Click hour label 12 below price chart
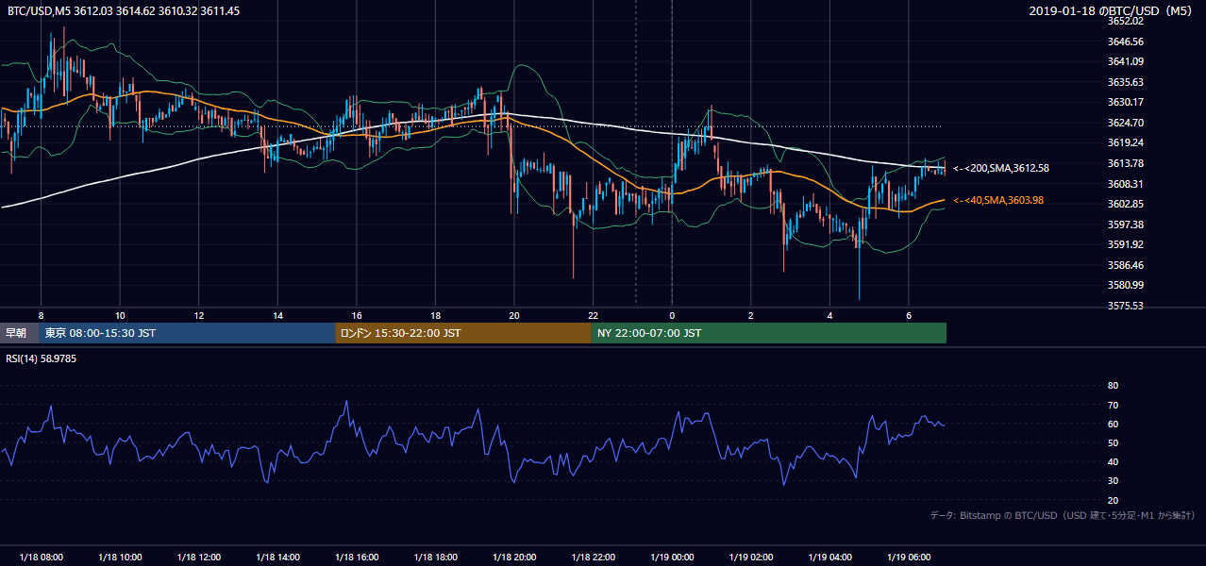Viewport: 1206px width, 566px height. pyautogui.click(x=198, y=315)
